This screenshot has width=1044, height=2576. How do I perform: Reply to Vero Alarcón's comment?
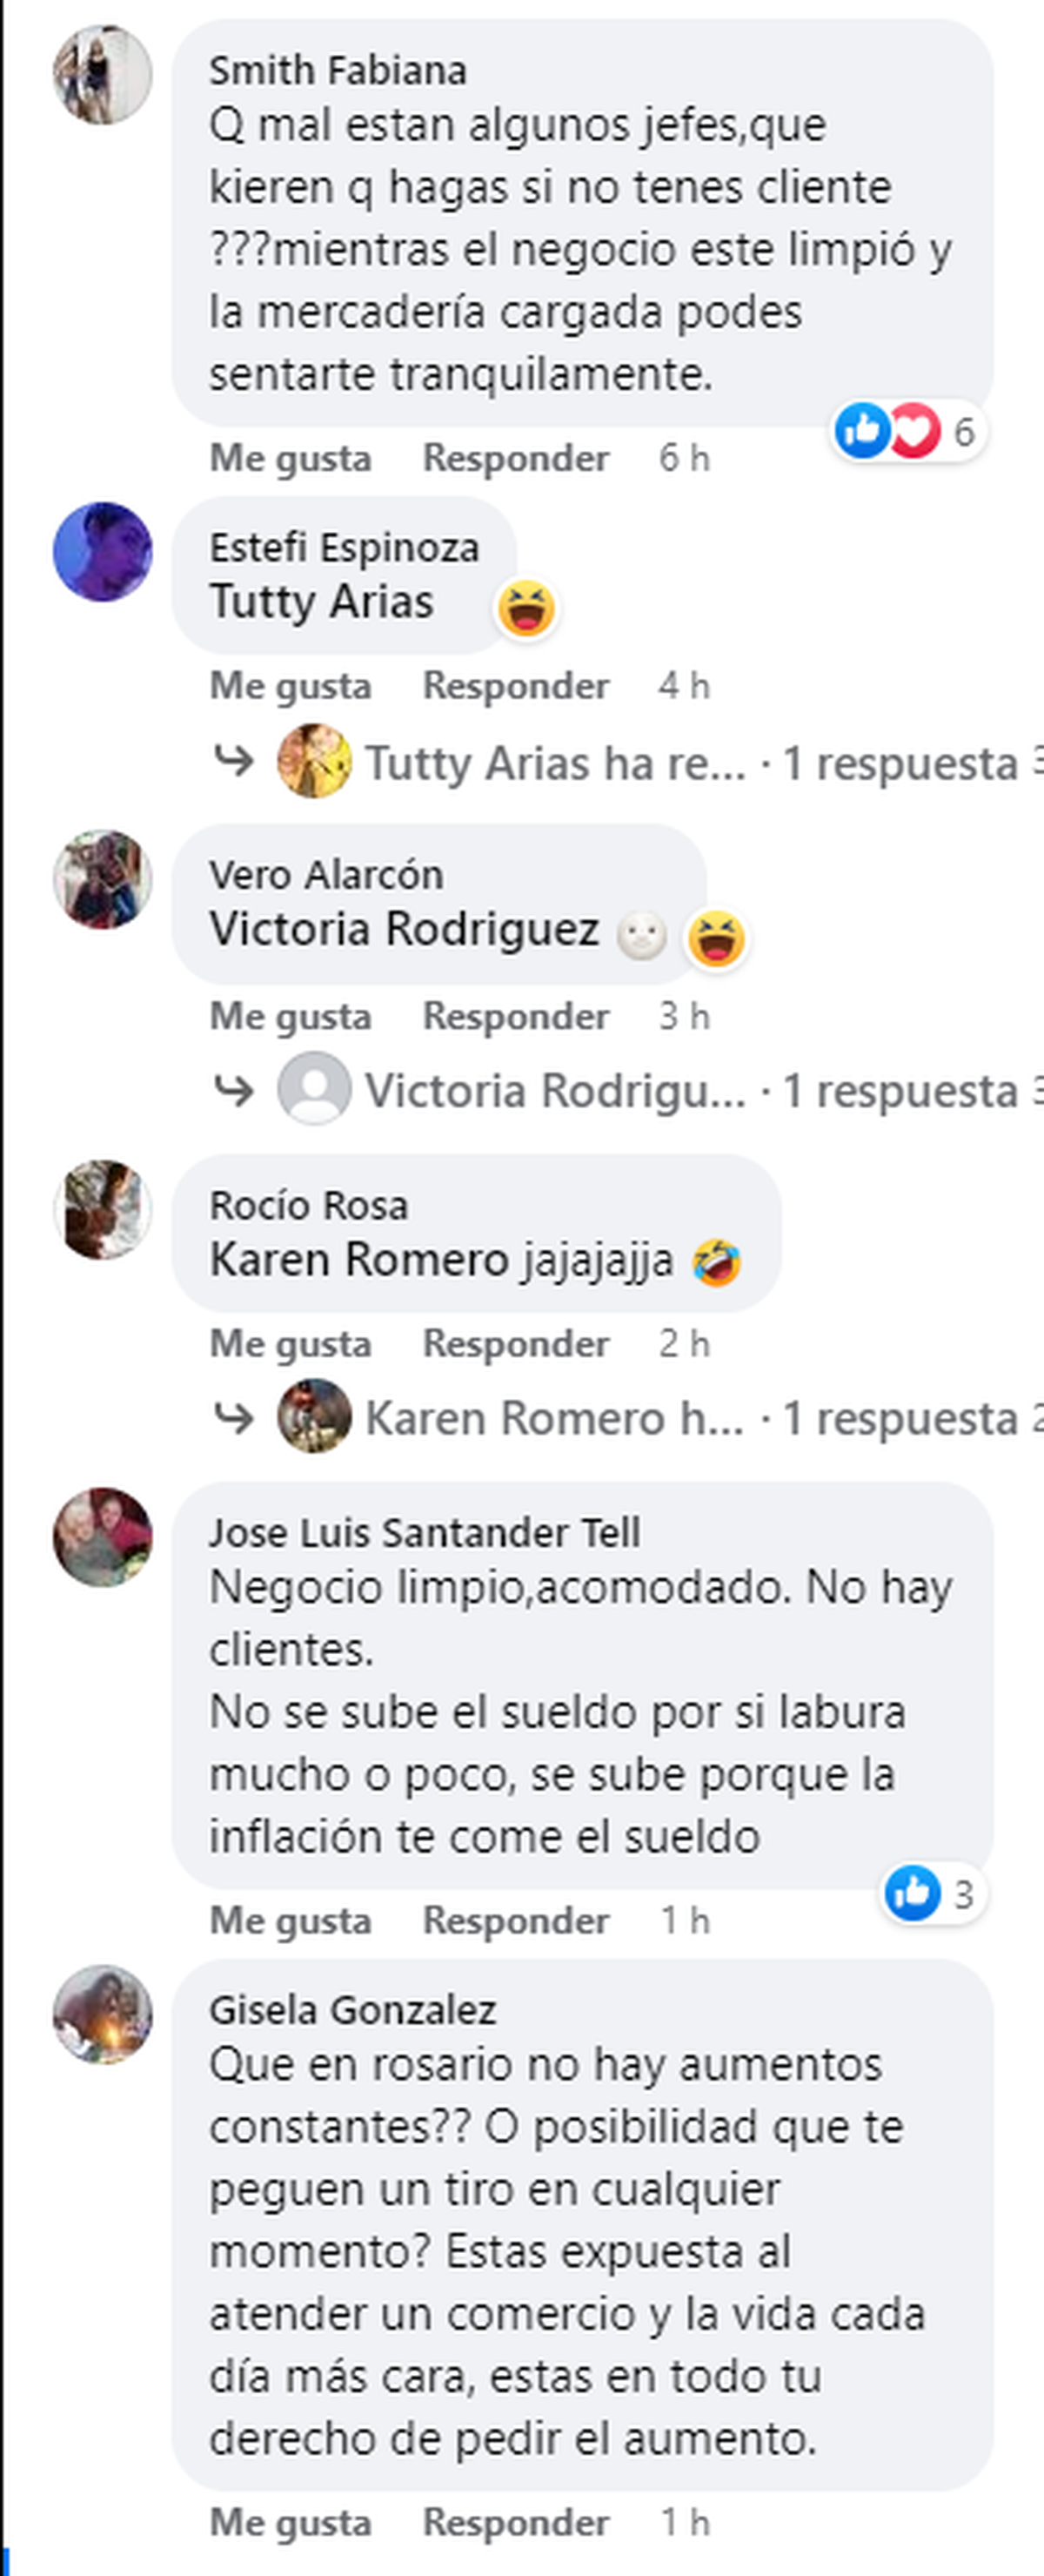point(516,1017)
